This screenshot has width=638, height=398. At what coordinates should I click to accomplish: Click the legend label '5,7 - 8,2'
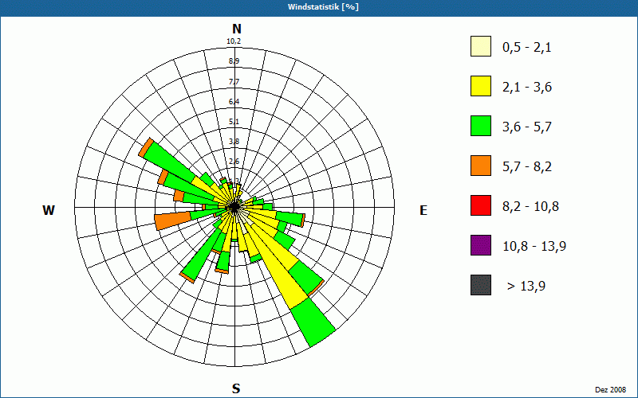coord(527,167)
